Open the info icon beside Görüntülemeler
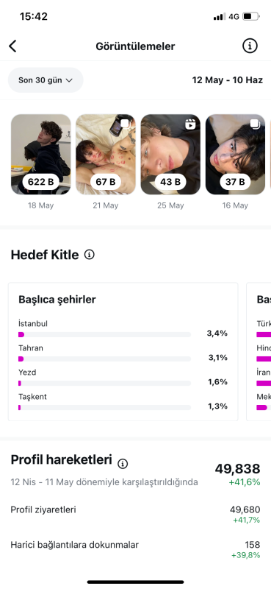This screenshot has width=271, height=589. tap(250, 46)
